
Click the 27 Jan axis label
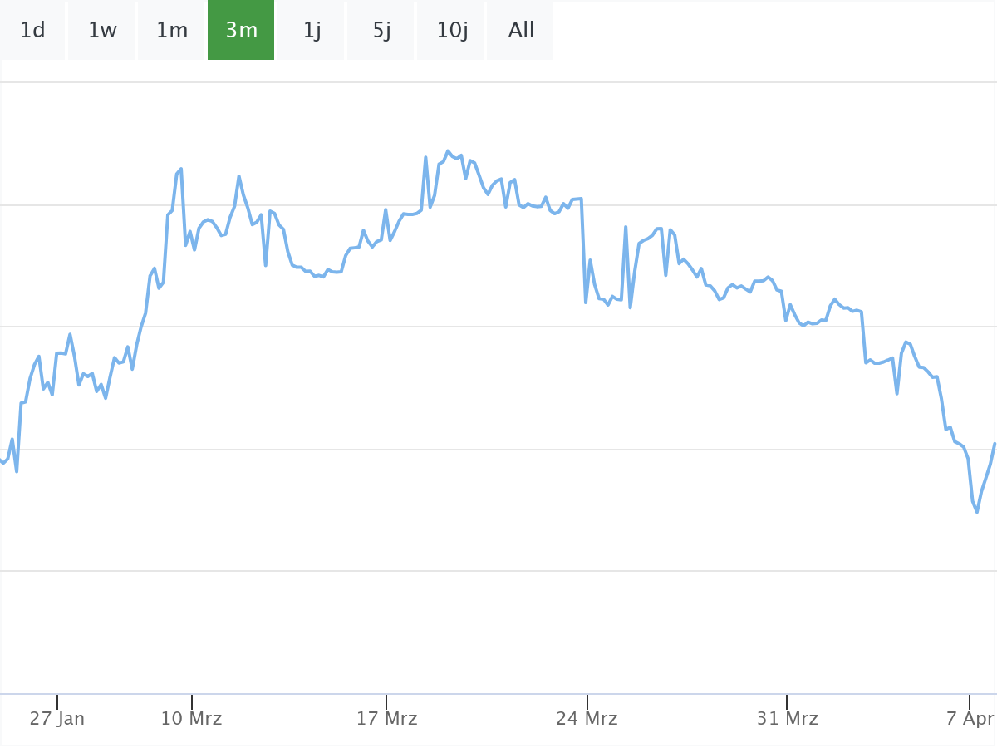click(57, 719)
